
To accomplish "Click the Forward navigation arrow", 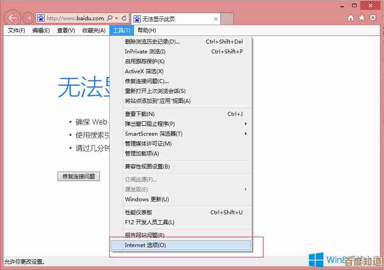I will click(28, 18).
